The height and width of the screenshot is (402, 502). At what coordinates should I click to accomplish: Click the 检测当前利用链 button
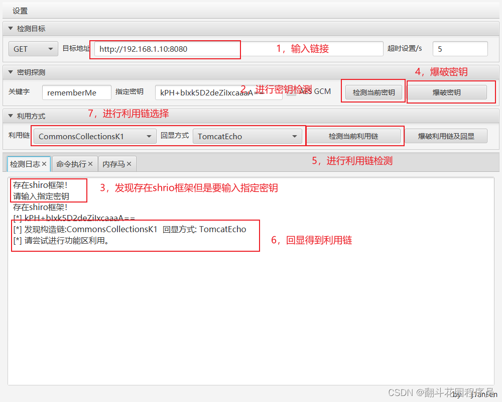pyautogui.click(x=354, y=136)
